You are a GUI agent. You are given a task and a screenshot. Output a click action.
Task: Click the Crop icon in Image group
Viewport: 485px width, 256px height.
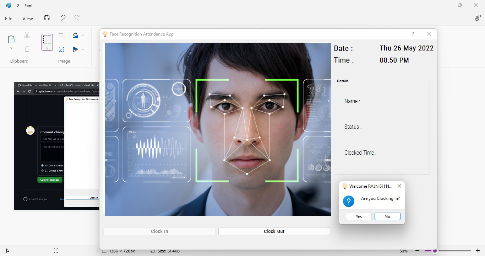(x=61, y=35)
